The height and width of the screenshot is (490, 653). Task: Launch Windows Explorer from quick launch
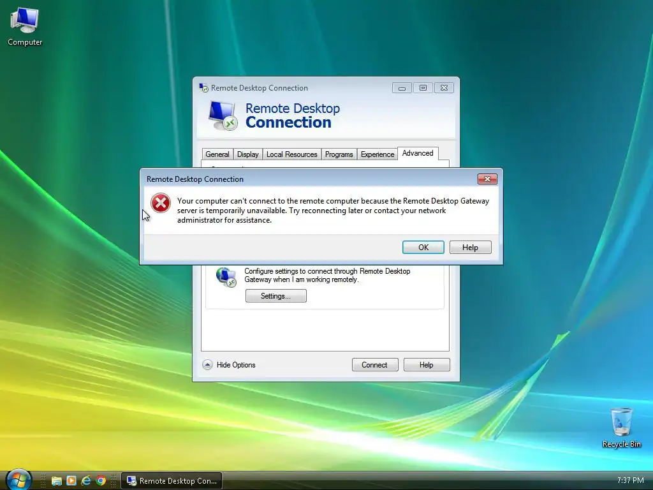(x=56, y=481)
